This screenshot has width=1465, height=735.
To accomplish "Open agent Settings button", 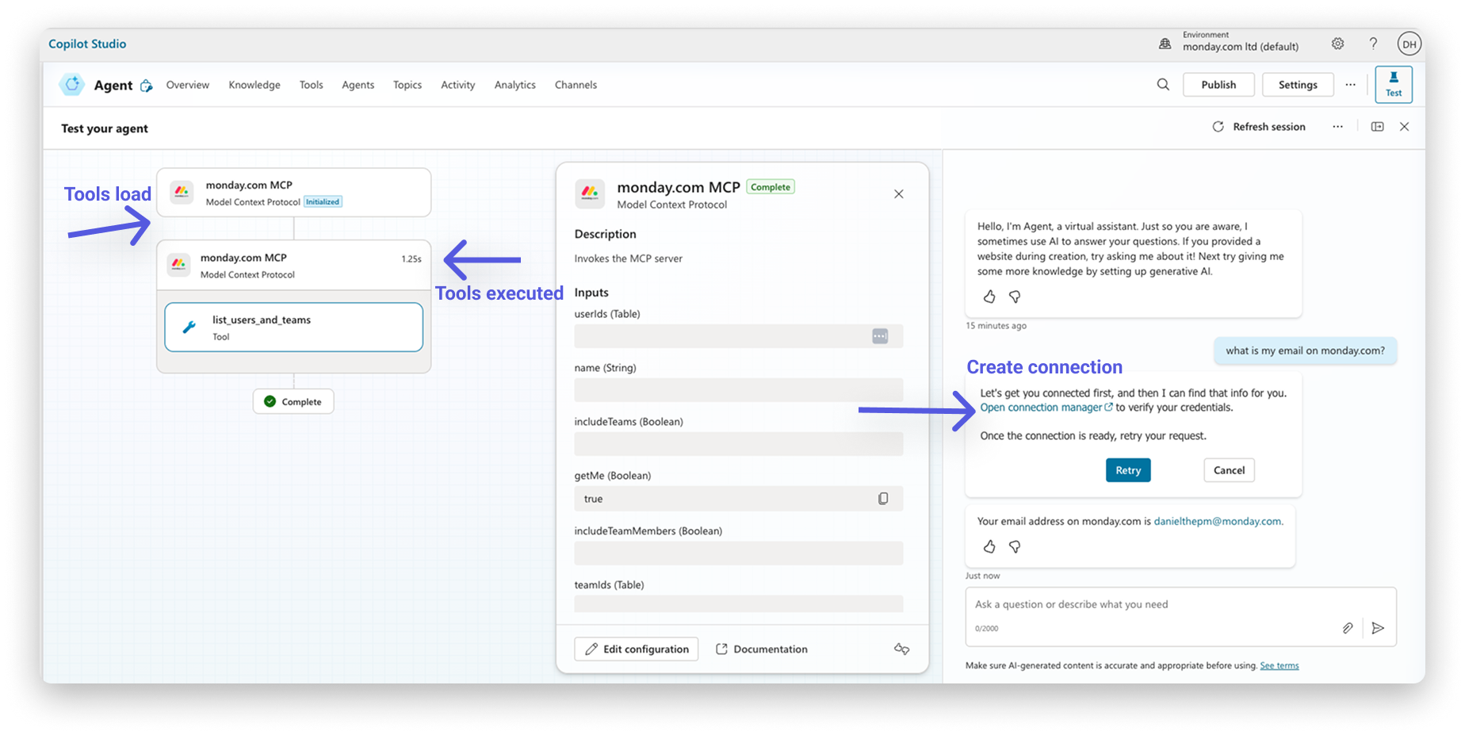I will 1298,85.
